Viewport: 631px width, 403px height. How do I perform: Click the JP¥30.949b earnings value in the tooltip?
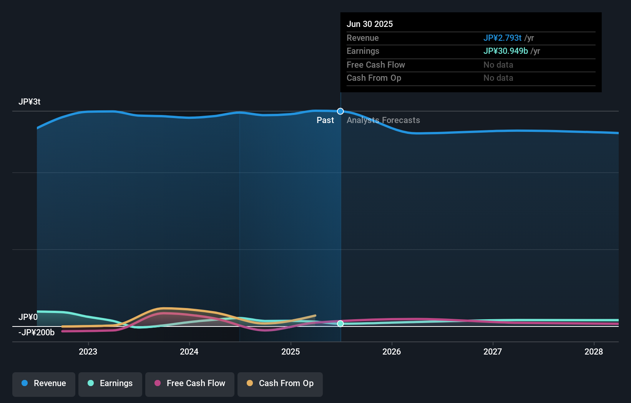point(505,51)
